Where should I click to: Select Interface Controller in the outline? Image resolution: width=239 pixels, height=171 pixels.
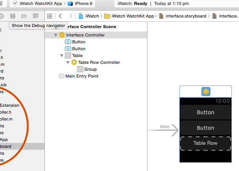[x=96, y=35]
